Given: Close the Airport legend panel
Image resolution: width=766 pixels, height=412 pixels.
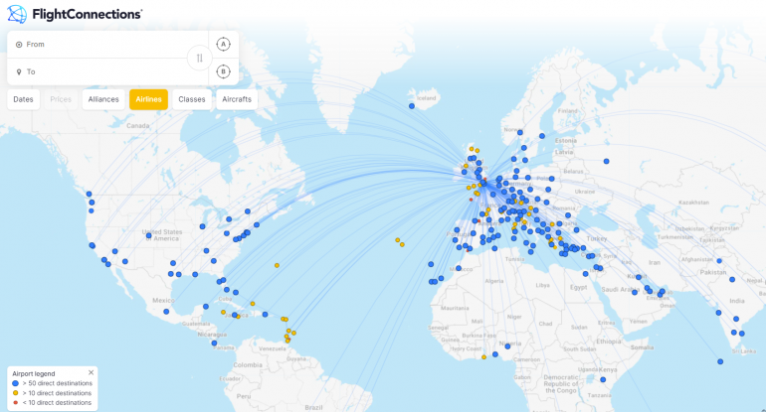Looking at the screenshot, I should [91, 372].
